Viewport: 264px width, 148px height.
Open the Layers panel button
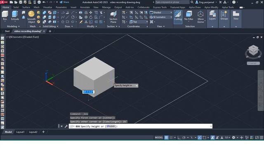click(212, 16)
